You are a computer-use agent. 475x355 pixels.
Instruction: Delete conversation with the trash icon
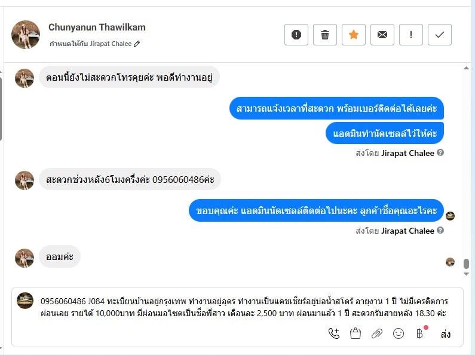click(x=325, y=35)
